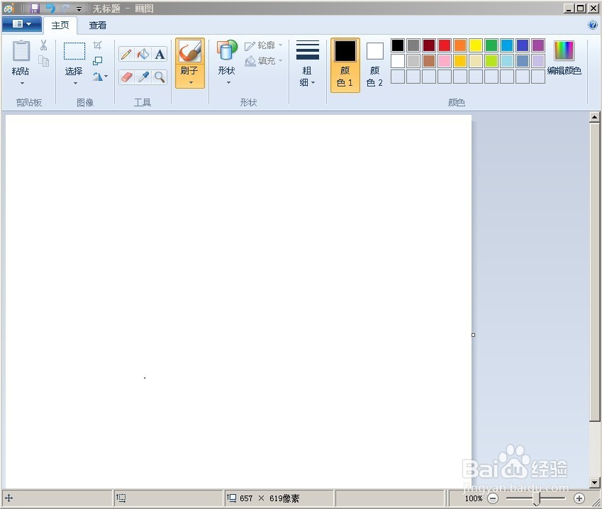Click the Edit colors label
This screenshot has width=602, height=509.
pos(564,71)
